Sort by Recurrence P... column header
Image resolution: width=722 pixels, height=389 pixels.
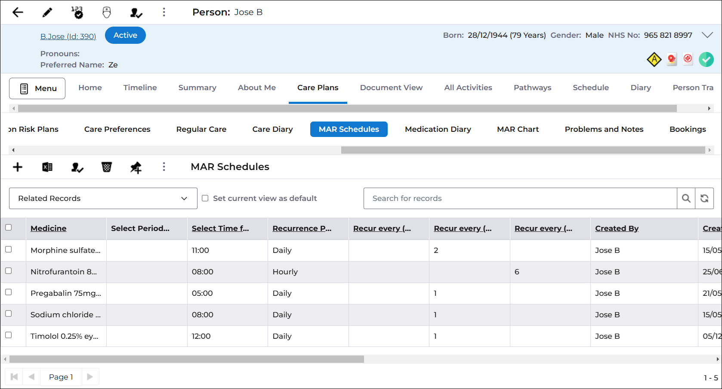point(302,228)
